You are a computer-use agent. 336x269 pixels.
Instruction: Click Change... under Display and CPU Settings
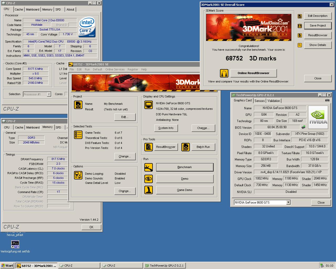(x=203, y=128)
